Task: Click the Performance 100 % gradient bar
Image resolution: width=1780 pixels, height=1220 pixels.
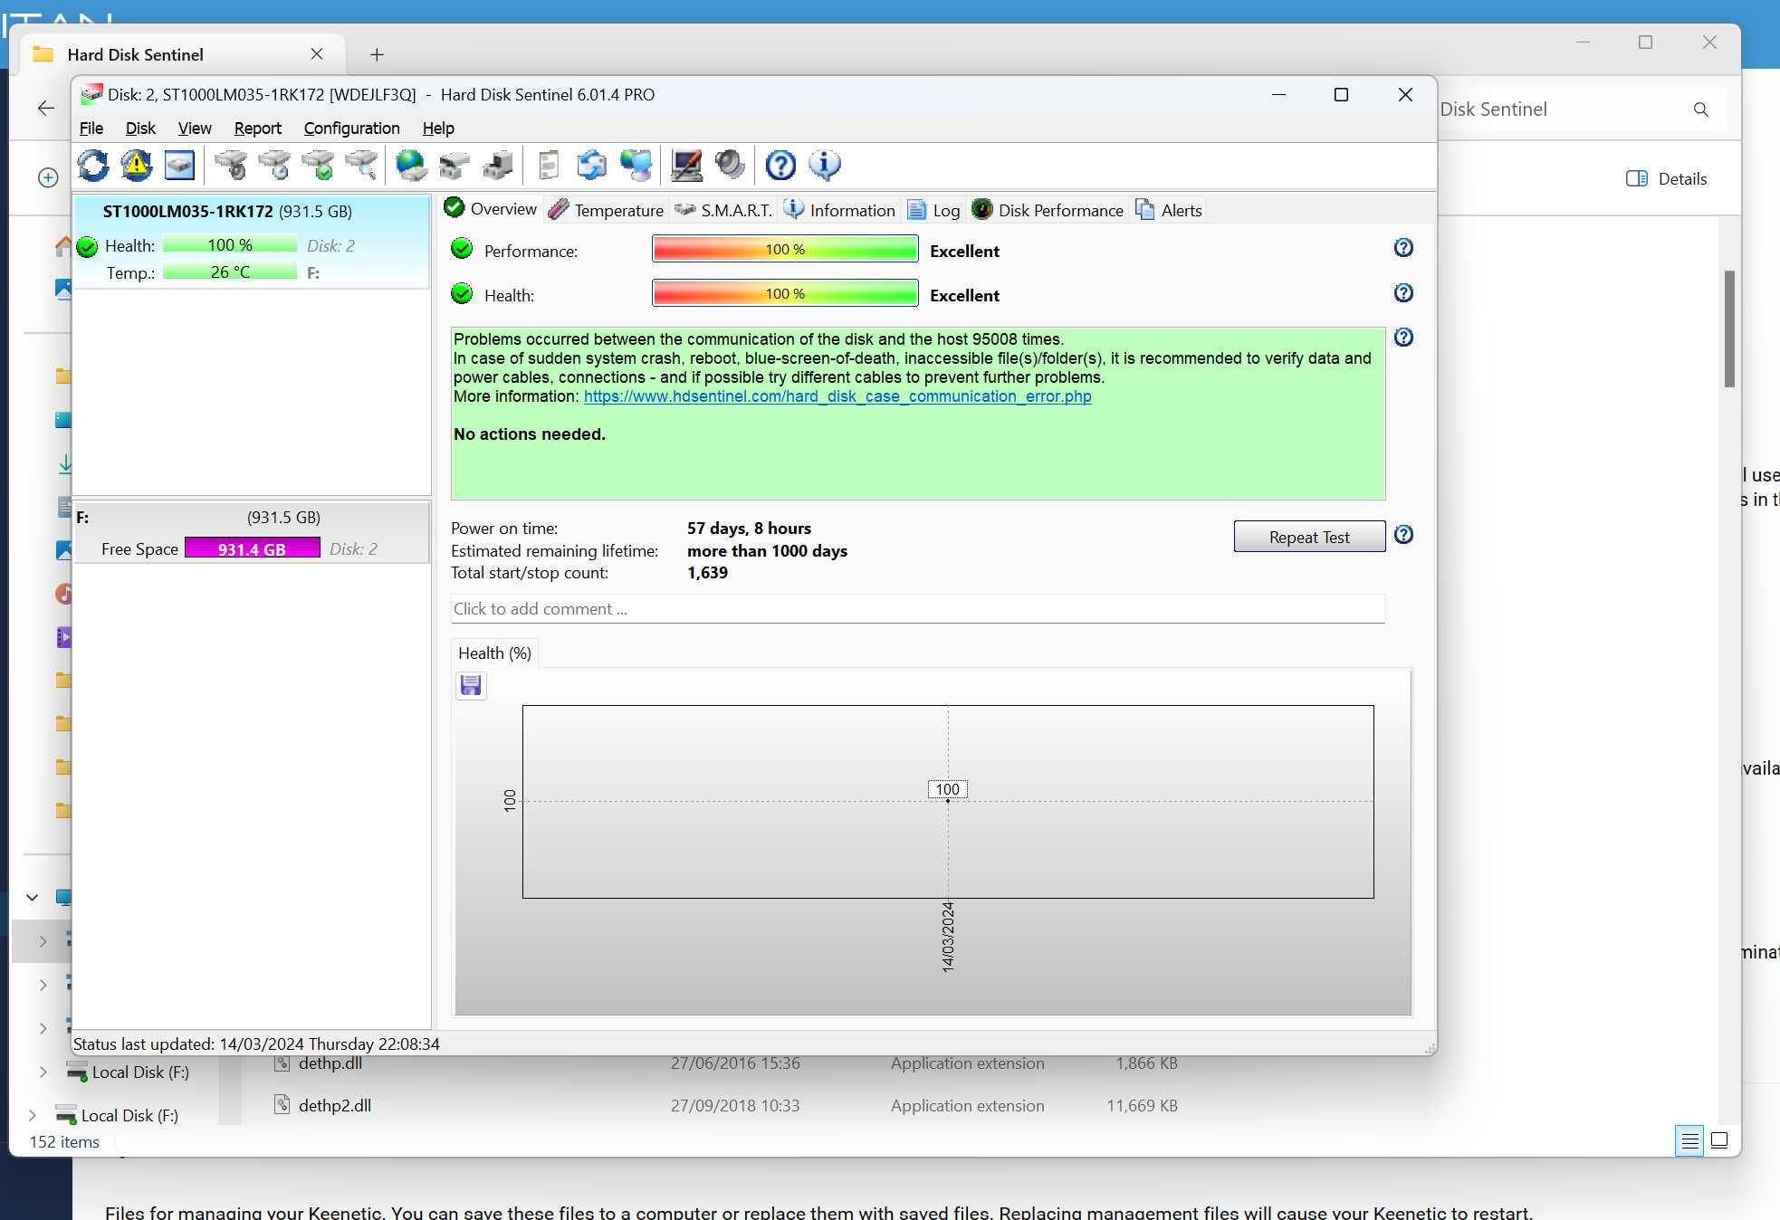Action: (x=785, y=250)
